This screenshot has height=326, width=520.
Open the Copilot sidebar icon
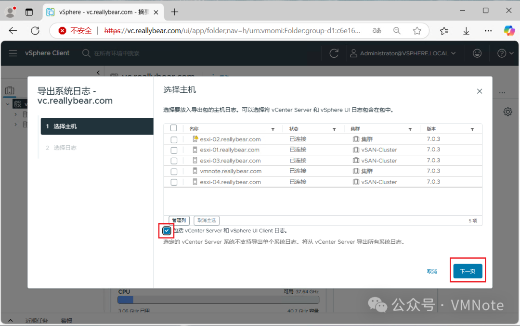pyautogui.click(x=509, y=31)
